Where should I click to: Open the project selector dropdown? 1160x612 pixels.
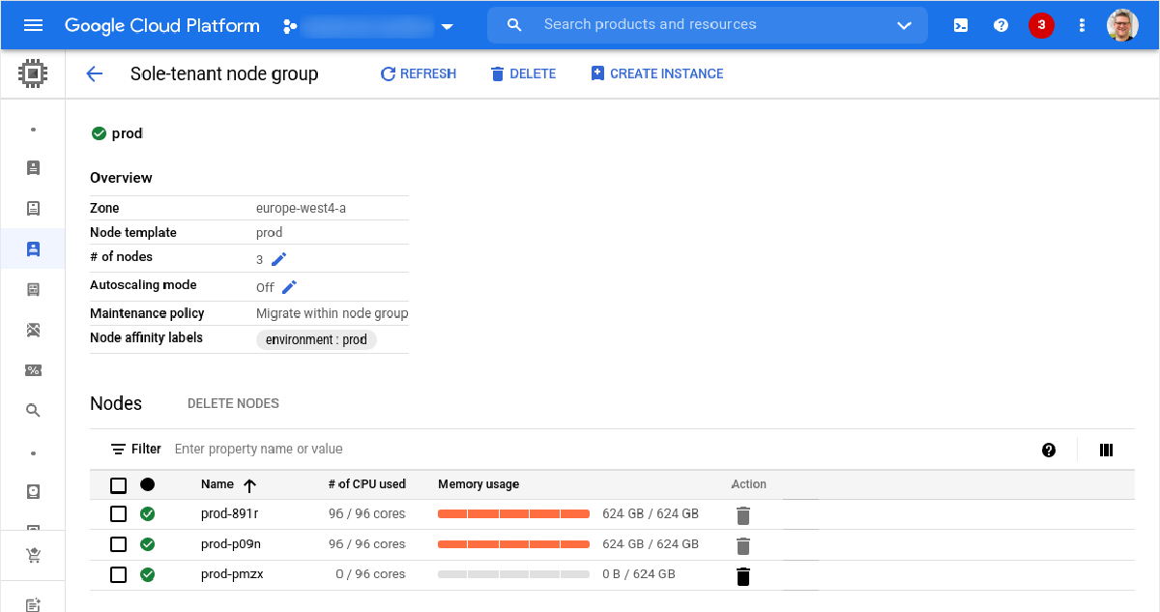coord(447,26)
